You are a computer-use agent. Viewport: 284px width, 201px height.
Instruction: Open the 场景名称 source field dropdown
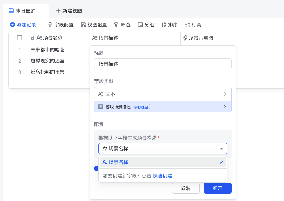coord(162,149)
